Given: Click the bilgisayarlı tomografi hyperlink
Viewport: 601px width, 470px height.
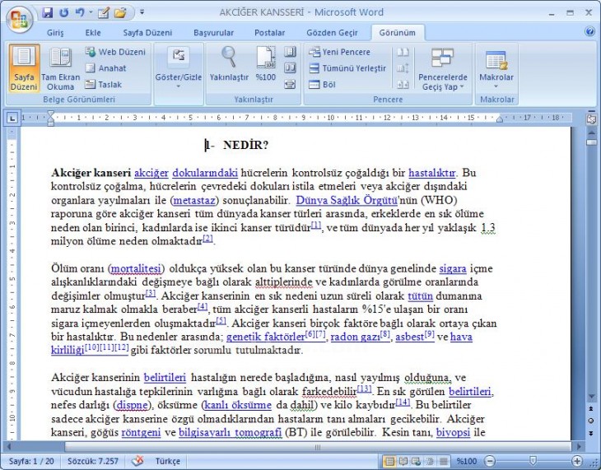Looking at the screenshot, I should [230, 432].
